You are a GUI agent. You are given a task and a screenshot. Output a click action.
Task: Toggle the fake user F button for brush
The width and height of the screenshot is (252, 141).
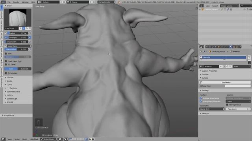[x=24, y=28]
